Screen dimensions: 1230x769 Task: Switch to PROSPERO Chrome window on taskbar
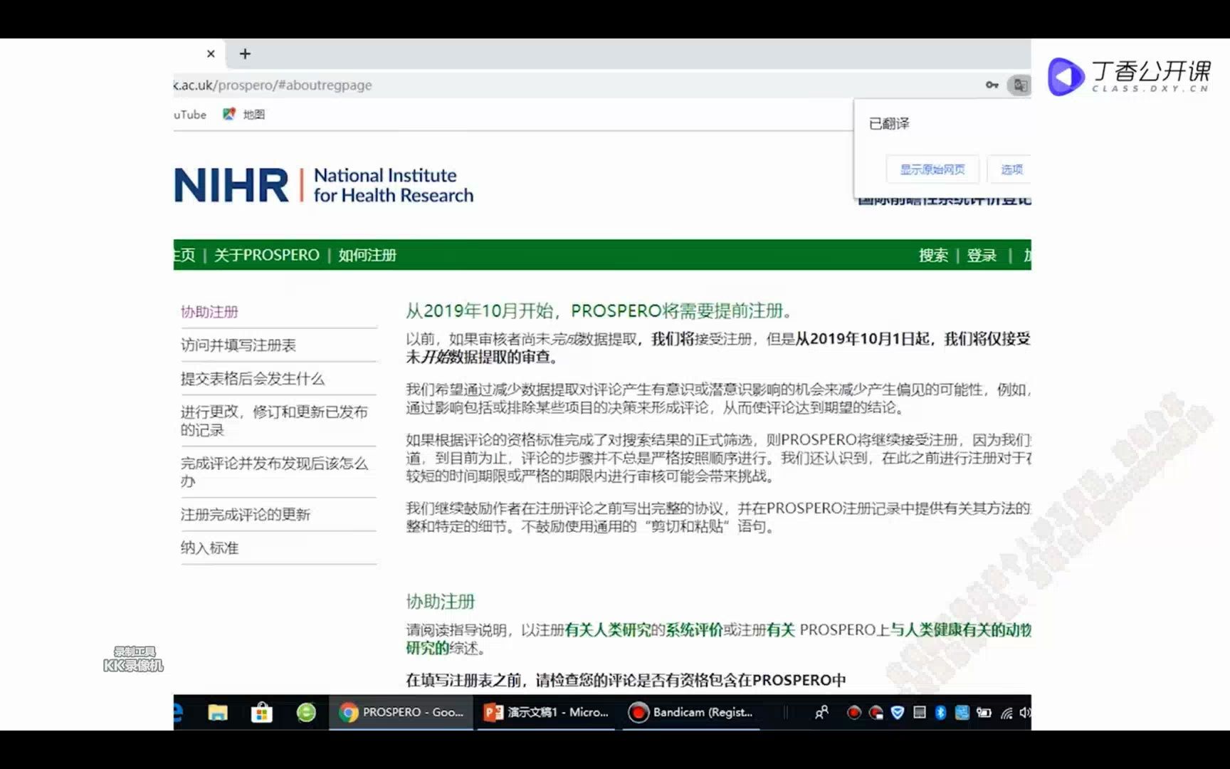pyautogui.click(x=401, y=712)
